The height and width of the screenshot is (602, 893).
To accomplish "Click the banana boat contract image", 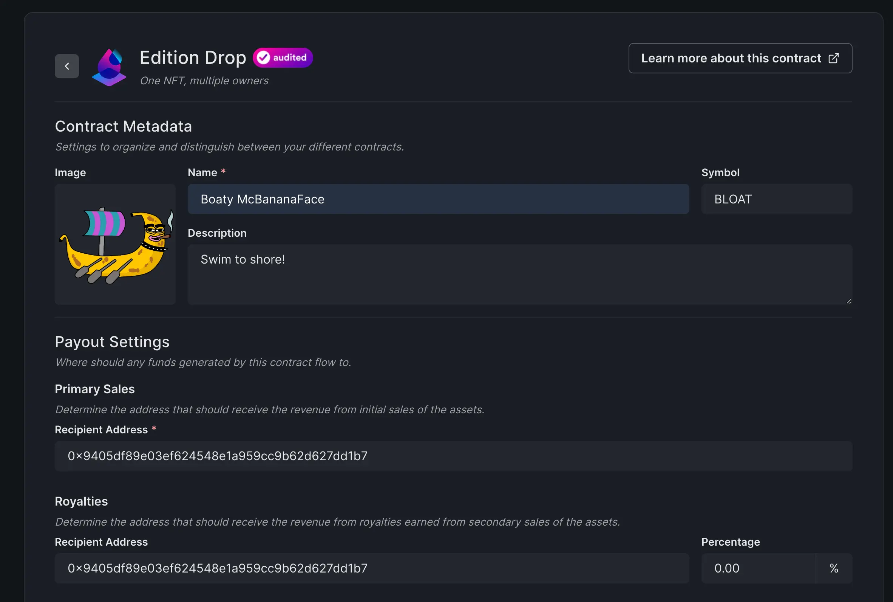I will tap(115, 244).
